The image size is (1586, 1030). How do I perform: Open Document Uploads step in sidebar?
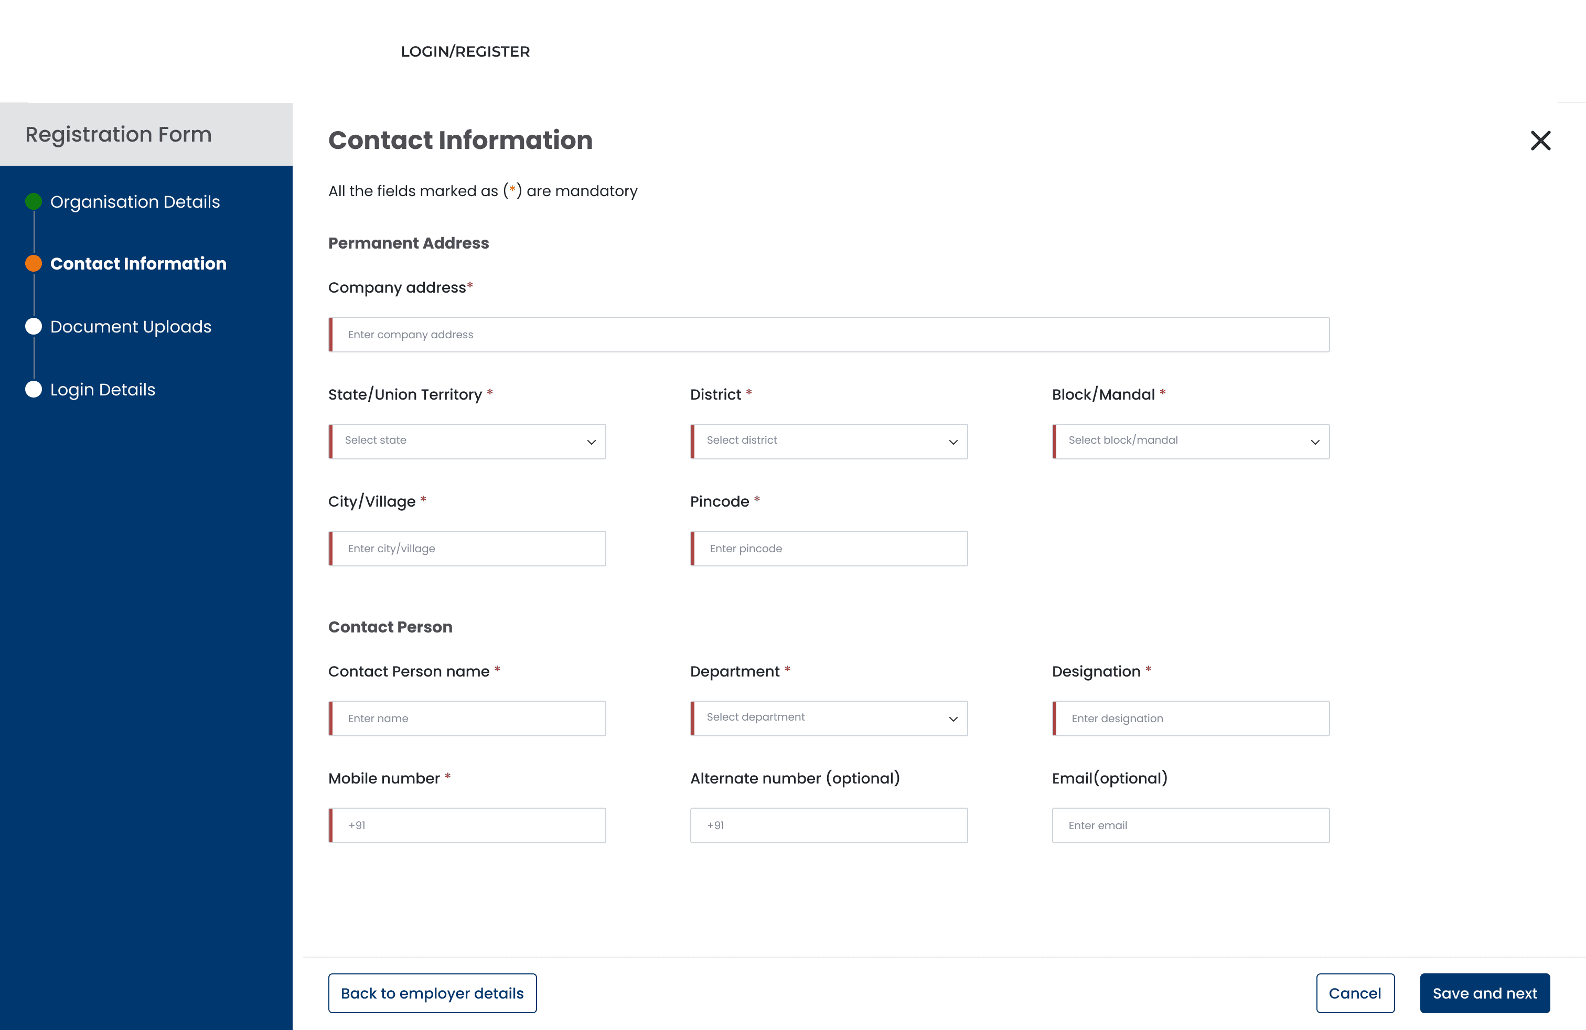tap(131, 326)
